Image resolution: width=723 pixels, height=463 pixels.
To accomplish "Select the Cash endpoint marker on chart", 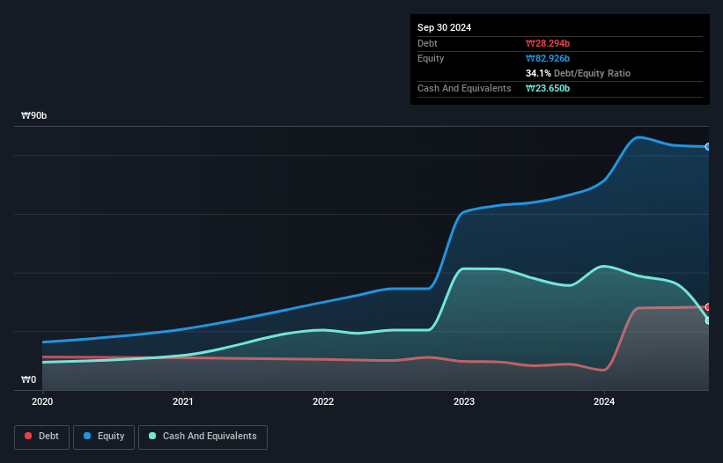I will pos(708,320).
